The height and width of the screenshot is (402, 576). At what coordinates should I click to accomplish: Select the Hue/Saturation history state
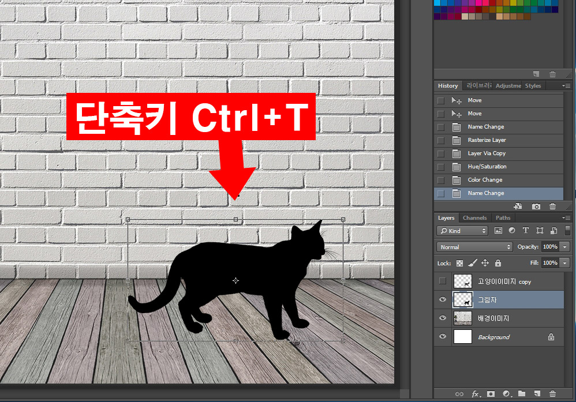(487, 166)
